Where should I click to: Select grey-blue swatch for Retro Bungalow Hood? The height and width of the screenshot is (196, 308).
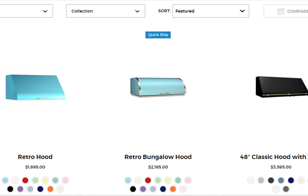point(153,189)
